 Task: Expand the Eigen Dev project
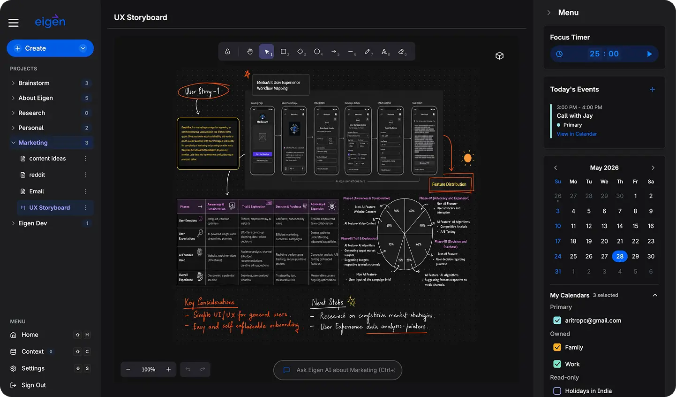click(13, 223)
